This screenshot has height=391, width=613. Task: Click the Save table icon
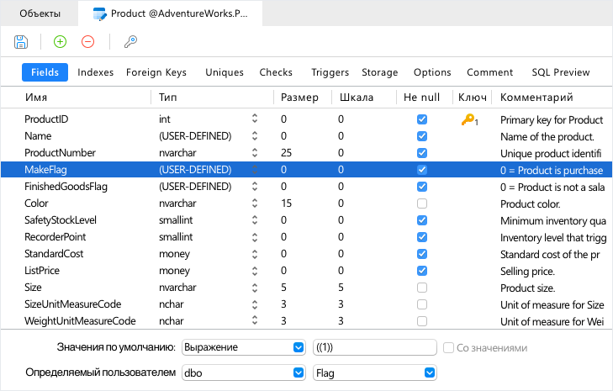tap(21, 42)
